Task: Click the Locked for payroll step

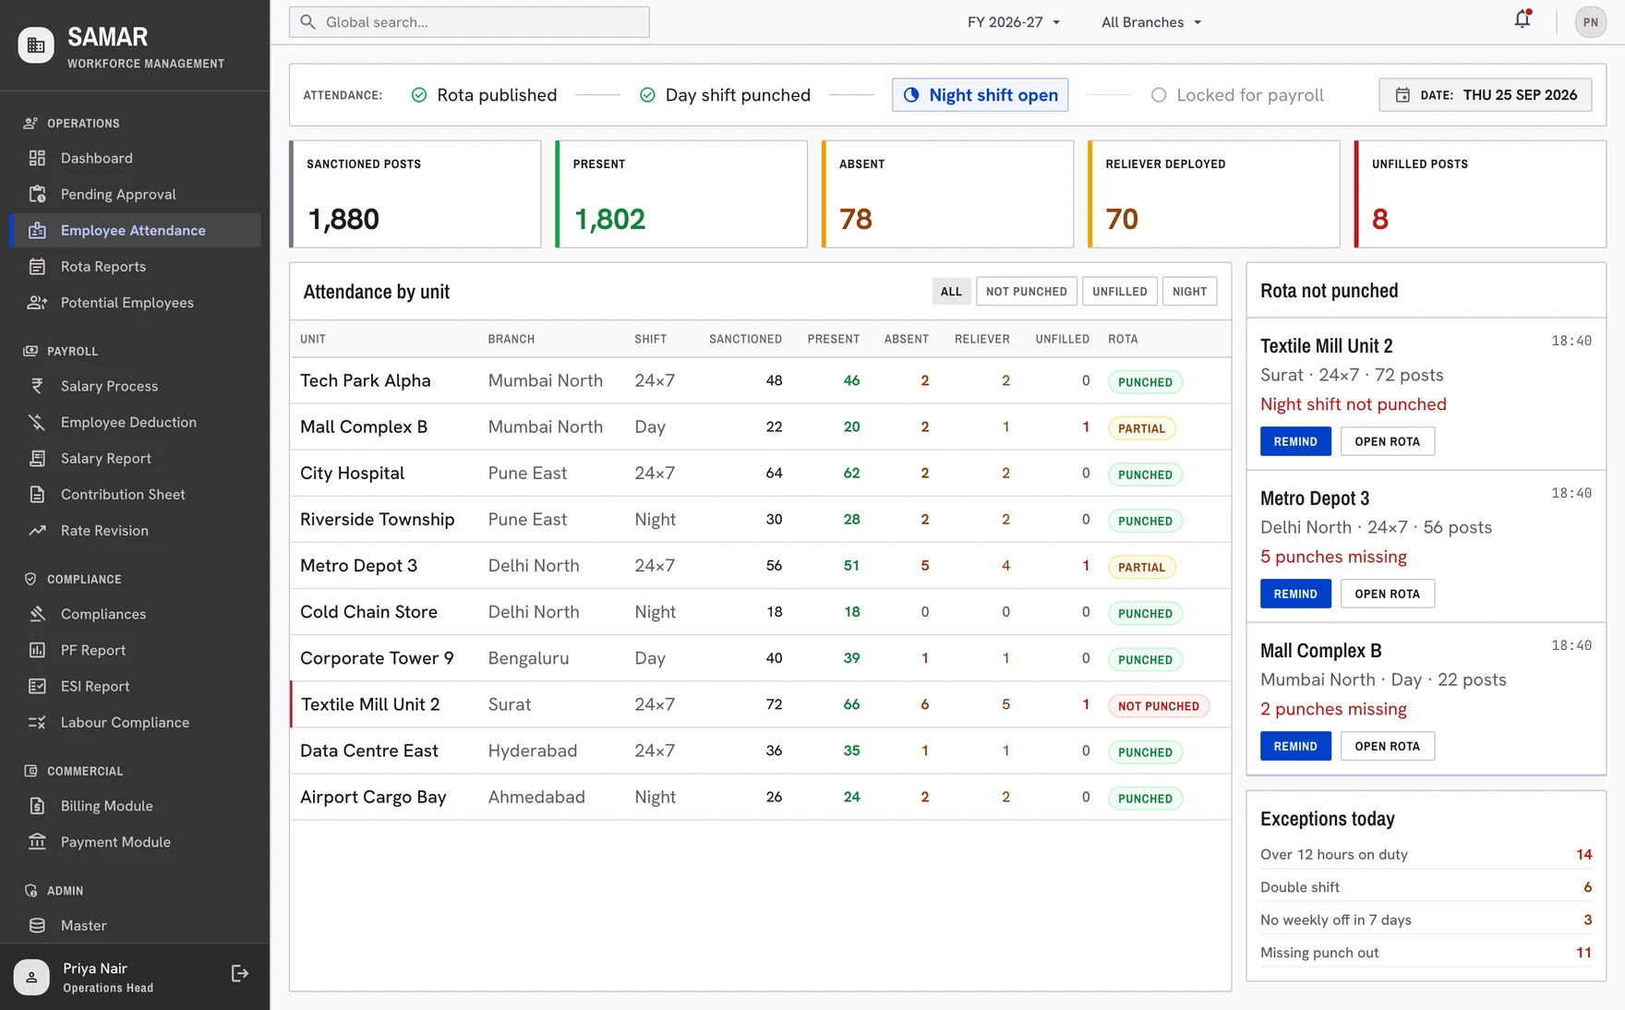Action: (1236, 95)
